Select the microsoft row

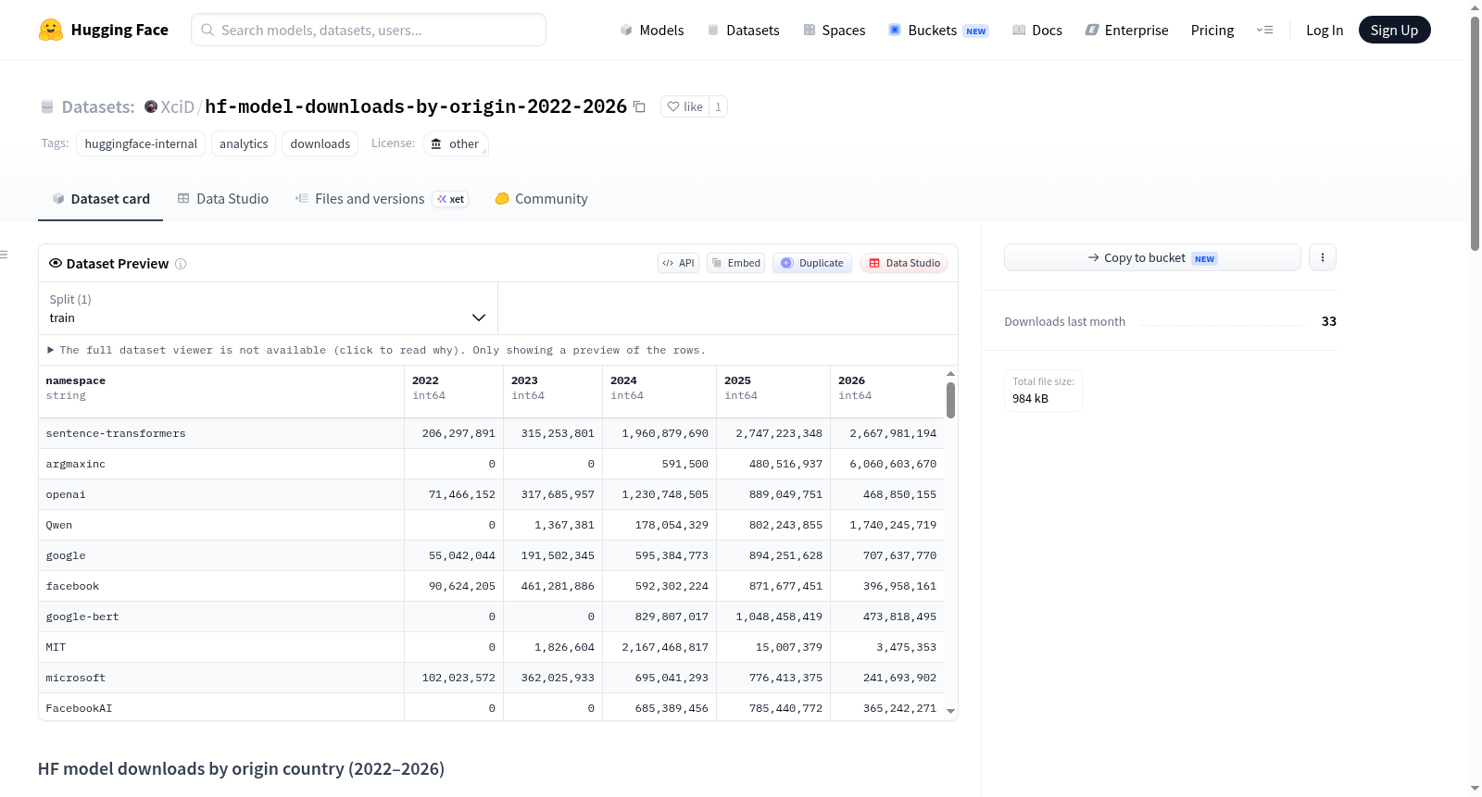pos(491,678)
